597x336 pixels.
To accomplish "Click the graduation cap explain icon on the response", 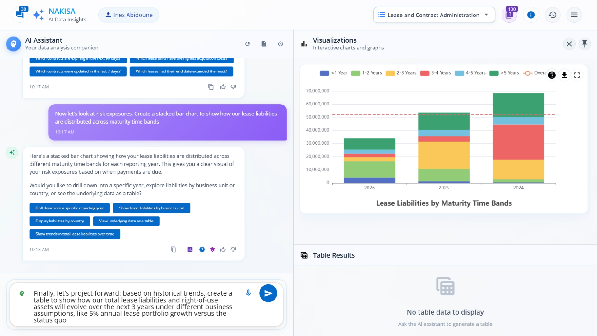I will point(213,249).
